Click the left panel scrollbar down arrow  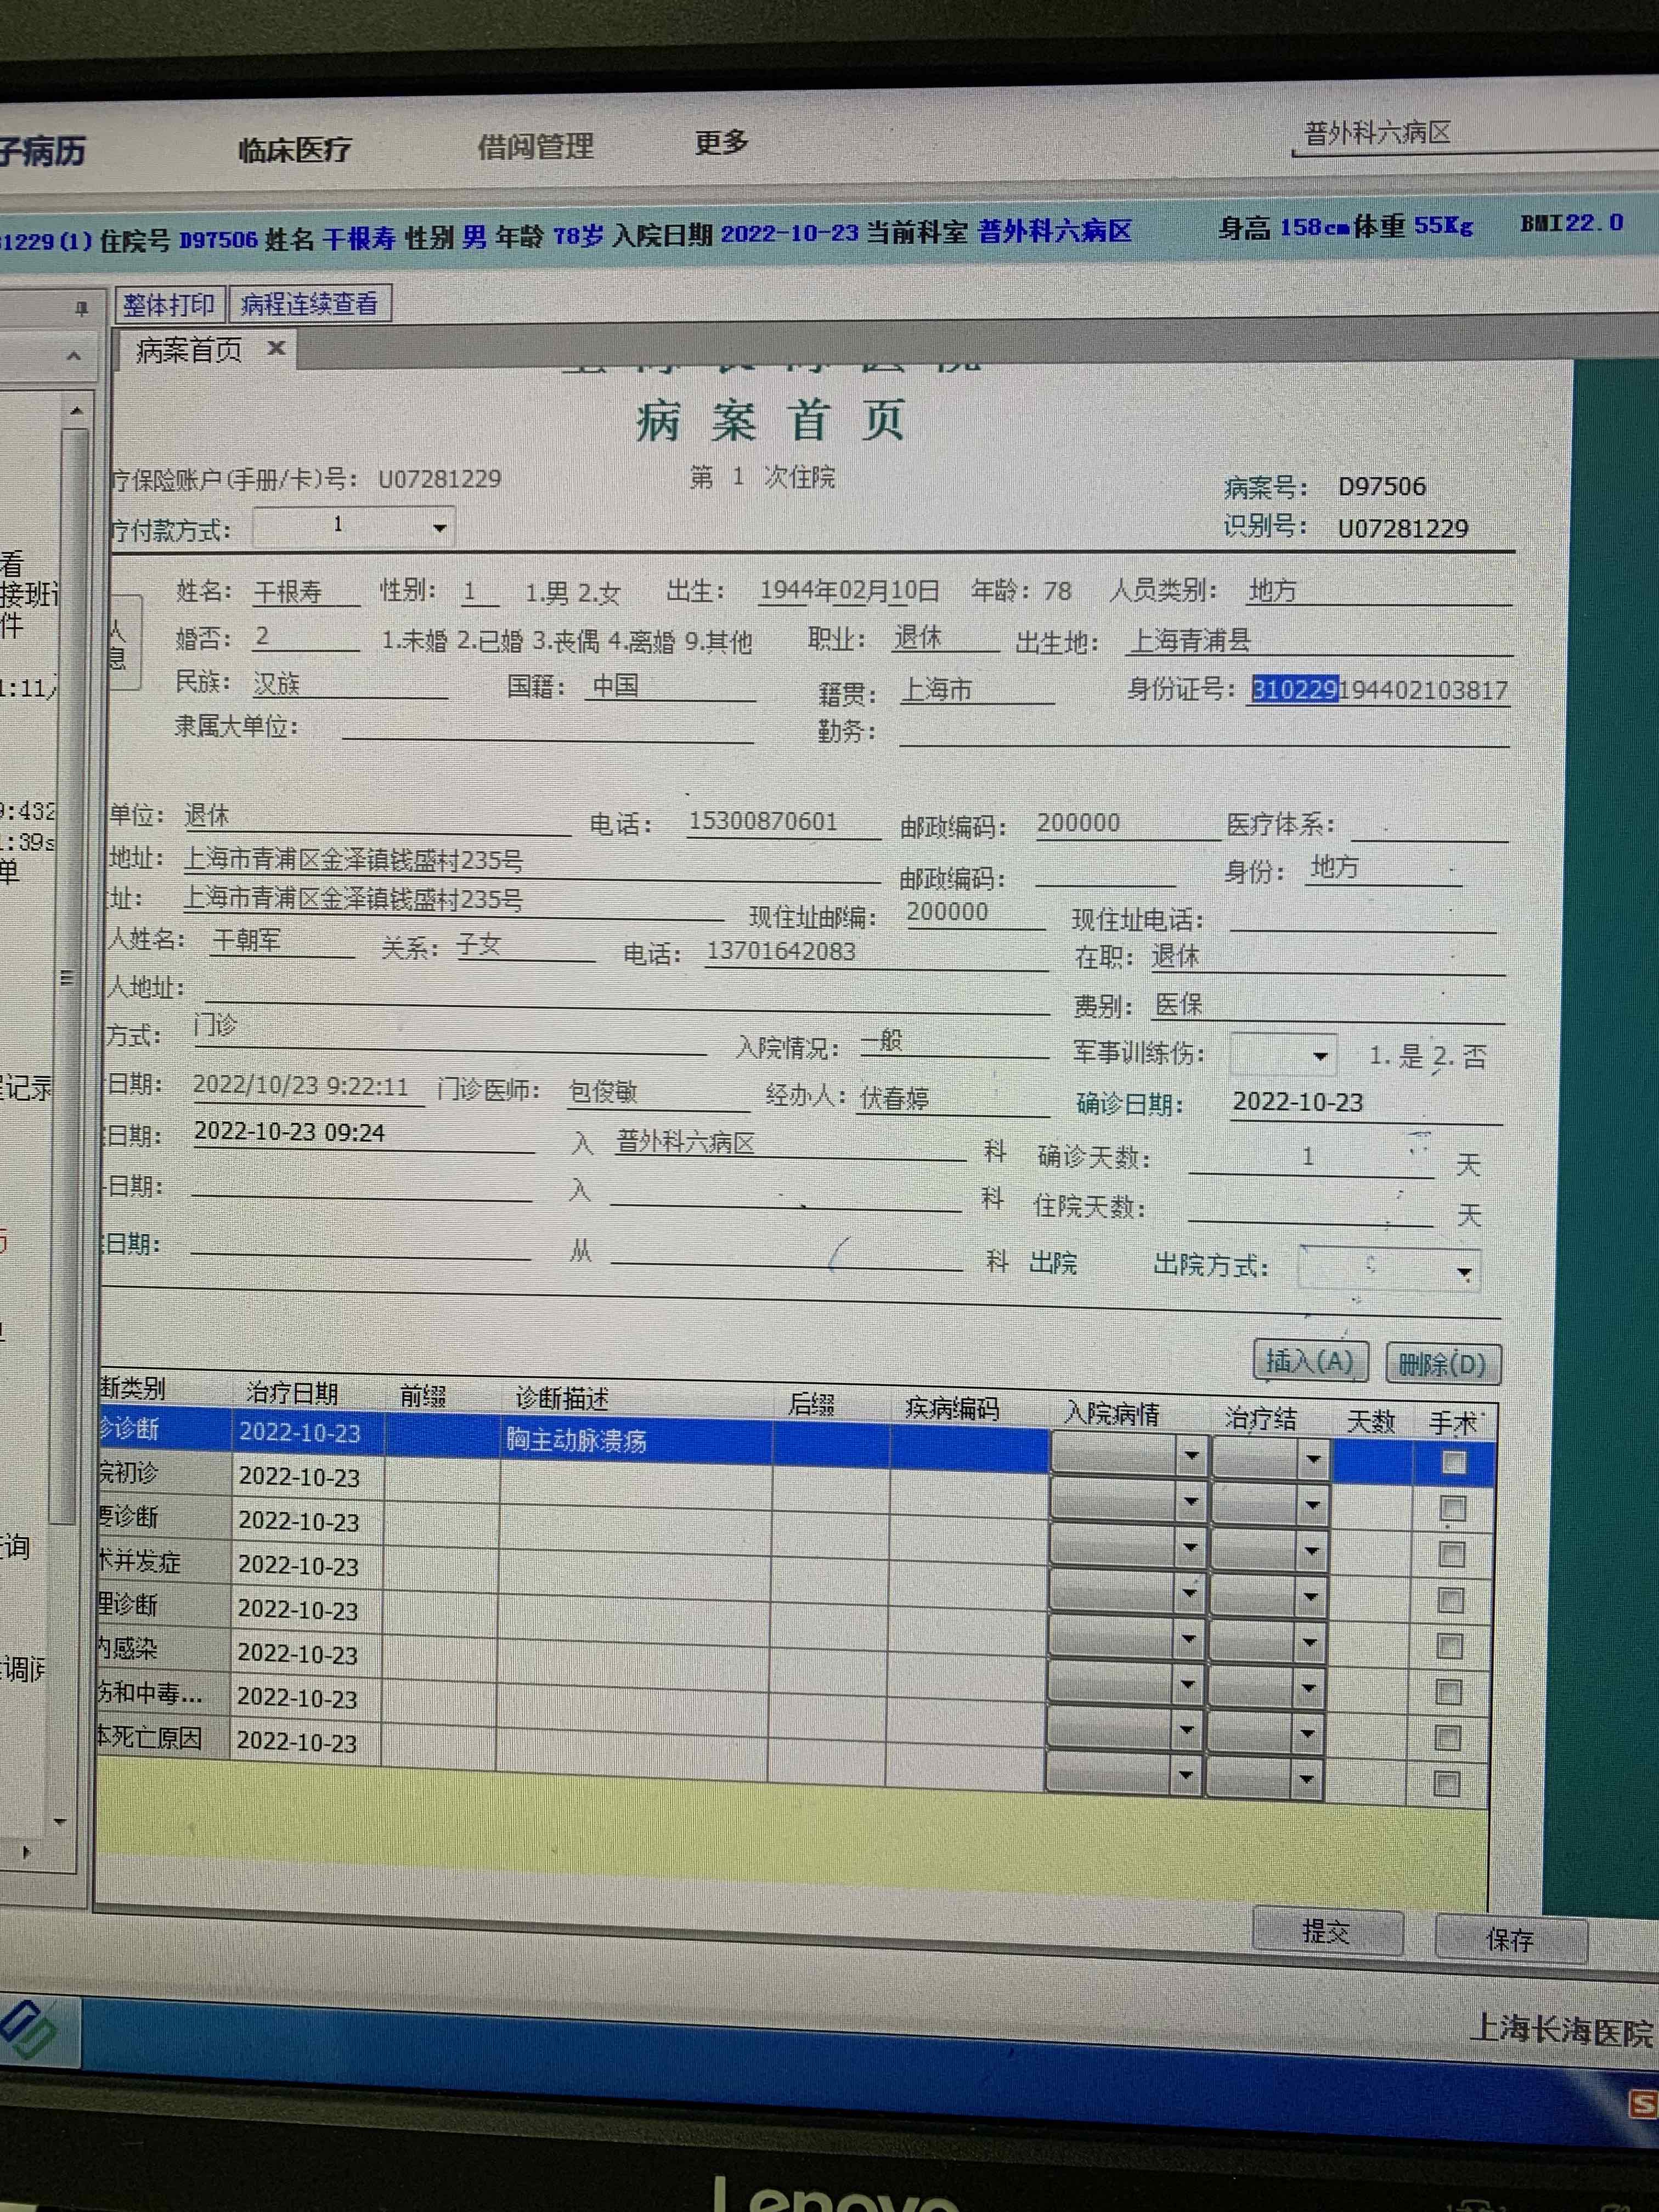click(60, 1821)
